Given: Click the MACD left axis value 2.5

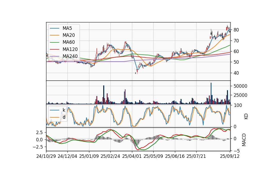Looking at the screenshot, I should click(39, 133).
